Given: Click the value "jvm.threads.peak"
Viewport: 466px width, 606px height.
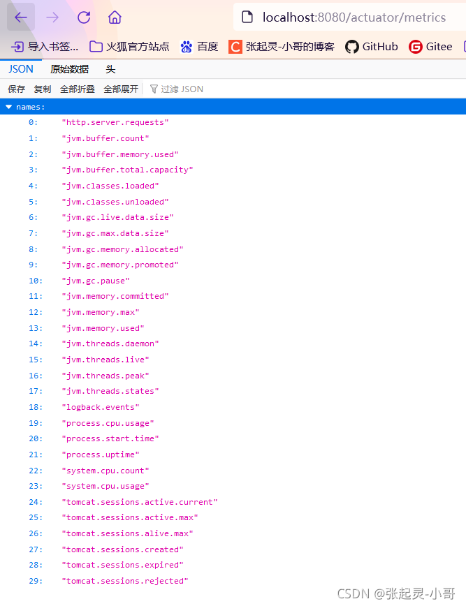Looking at the screenshot, I should [105, 376].
